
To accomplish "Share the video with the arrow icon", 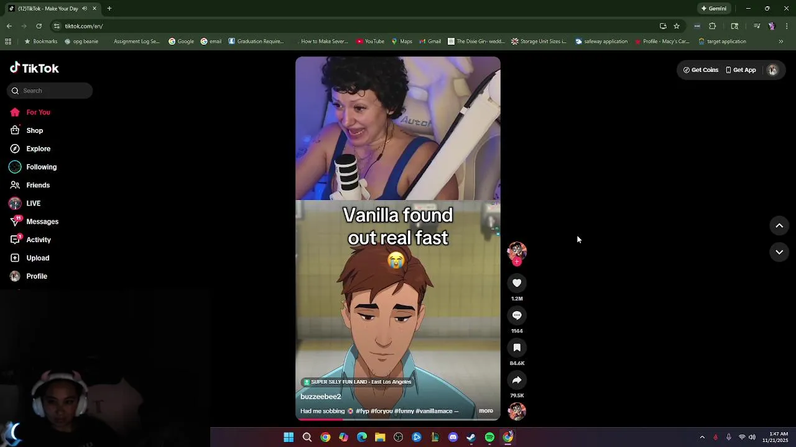I will click(x=517, y=380).
